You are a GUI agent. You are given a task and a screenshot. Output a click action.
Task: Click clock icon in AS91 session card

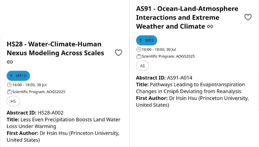(x=139, y=49)
